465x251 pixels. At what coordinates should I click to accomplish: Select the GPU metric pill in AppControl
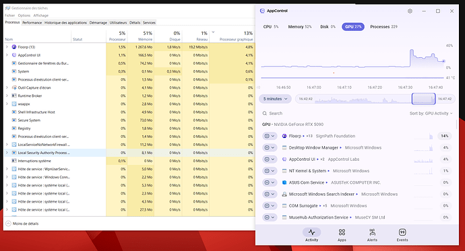point(353,27)
